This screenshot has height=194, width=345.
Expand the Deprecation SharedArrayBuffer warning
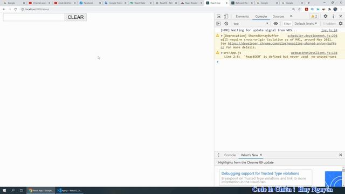222,36
